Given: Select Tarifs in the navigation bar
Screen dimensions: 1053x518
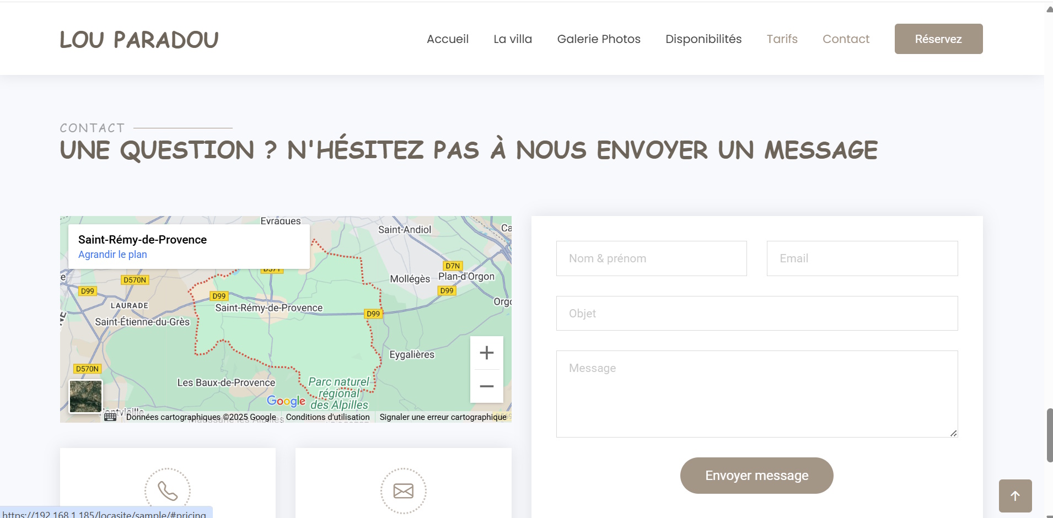Looking at the screenshot, I should pyautogui.click(x=782, y=39).
